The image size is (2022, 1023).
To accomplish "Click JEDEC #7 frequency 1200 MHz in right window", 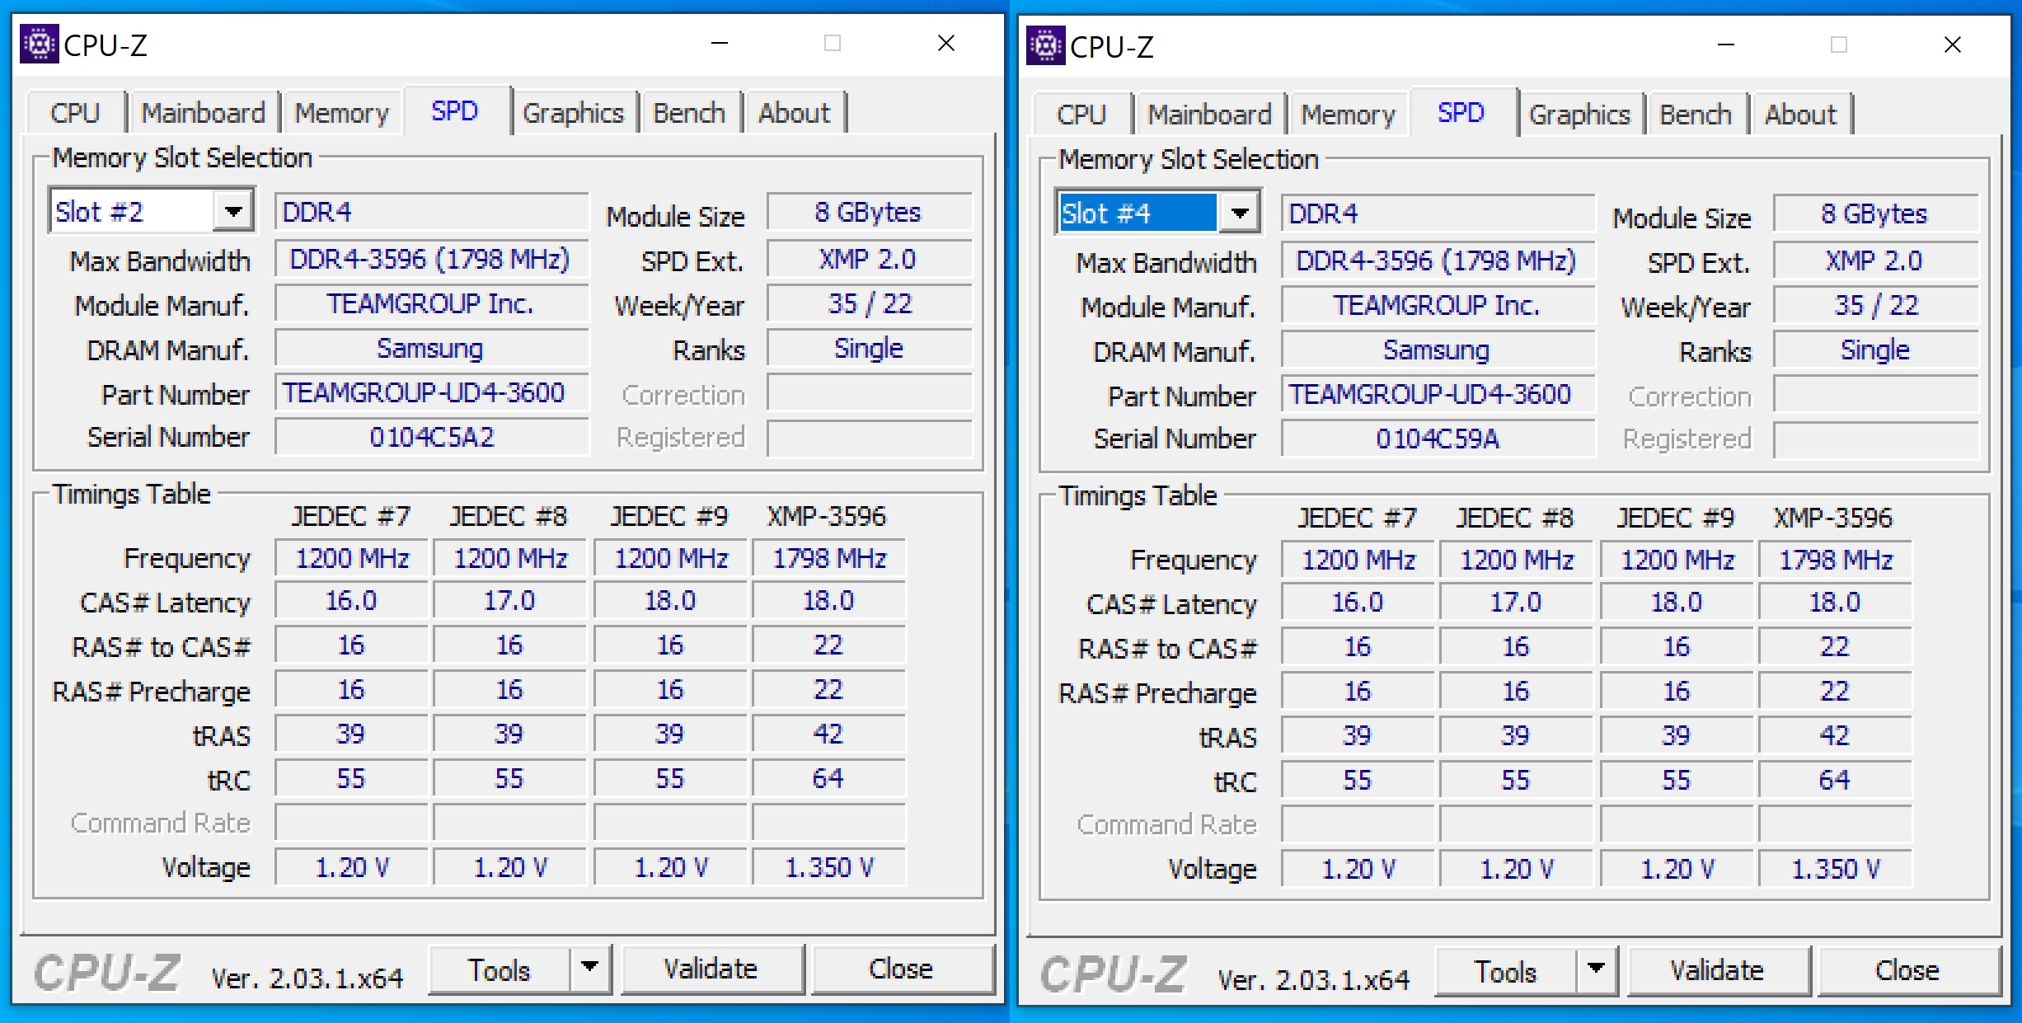I will pos(1358,560).
